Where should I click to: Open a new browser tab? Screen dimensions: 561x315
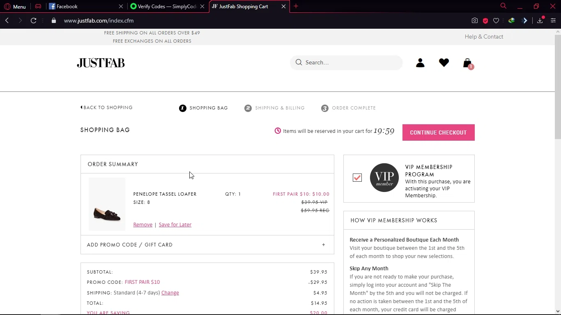point(296,6)
